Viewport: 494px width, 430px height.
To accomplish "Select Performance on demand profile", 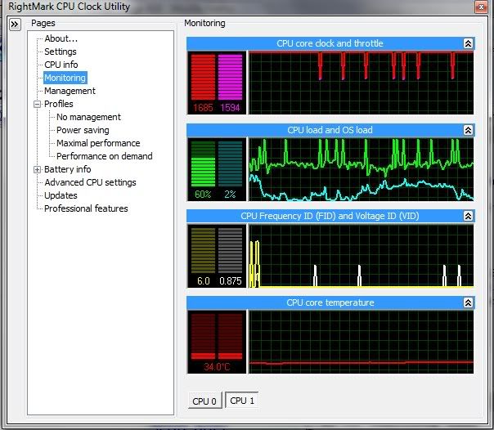I will pos(104,156).
